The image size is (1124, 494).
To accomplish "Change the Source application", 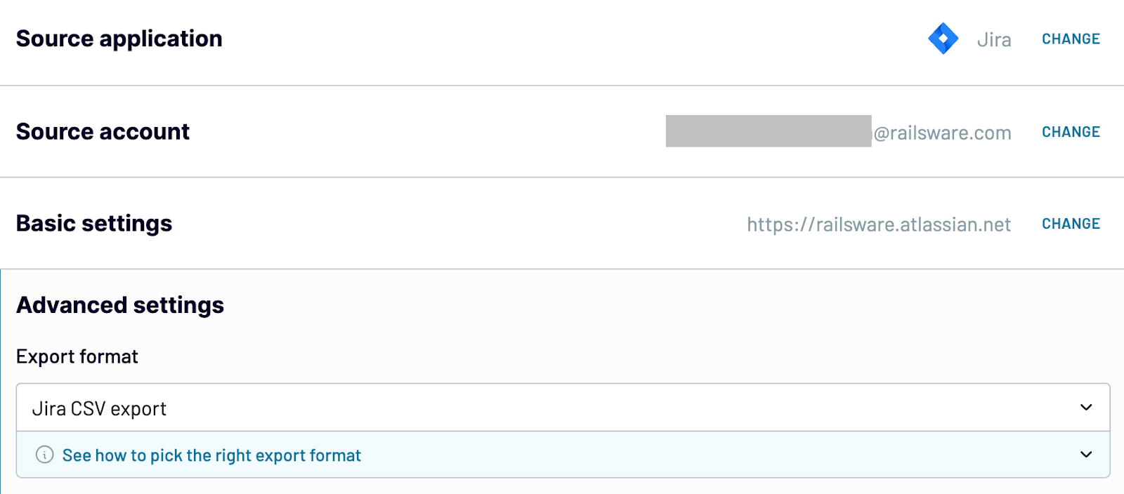I will [1071, 39].
